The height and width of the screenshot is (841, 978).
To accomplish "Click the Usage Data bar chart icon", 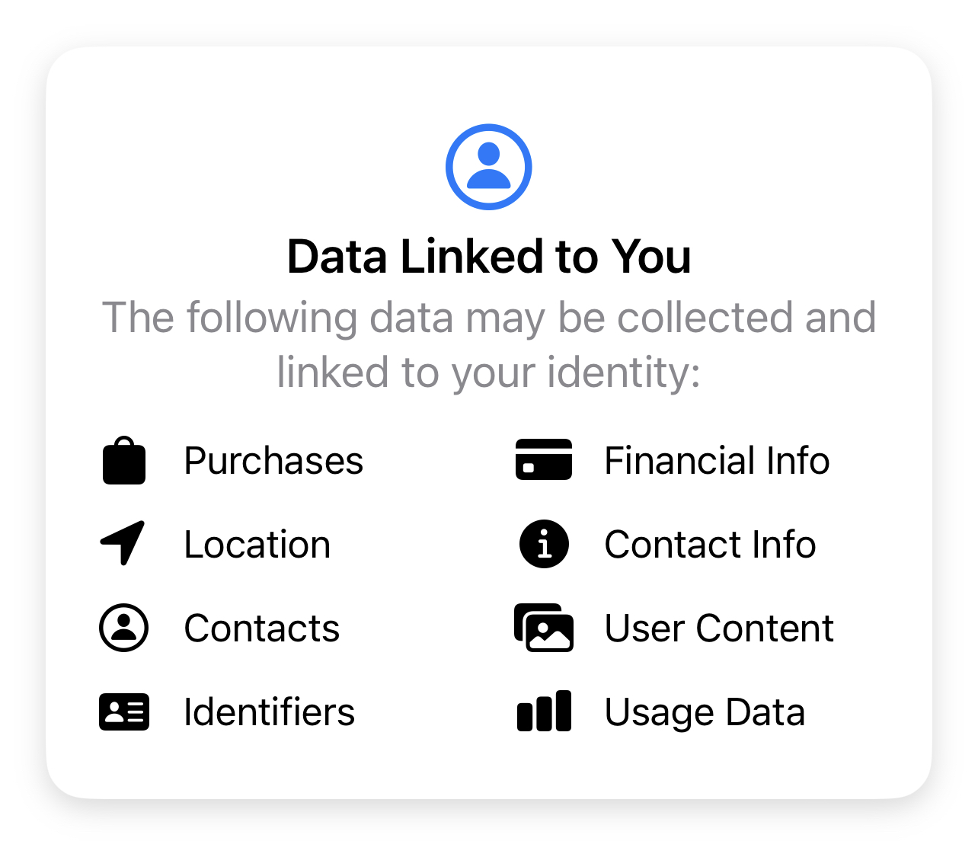I will 544,711.
